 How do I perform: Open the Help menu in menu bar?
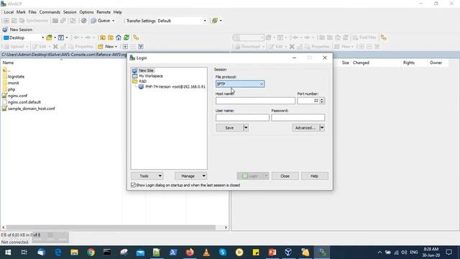point(118,12)
